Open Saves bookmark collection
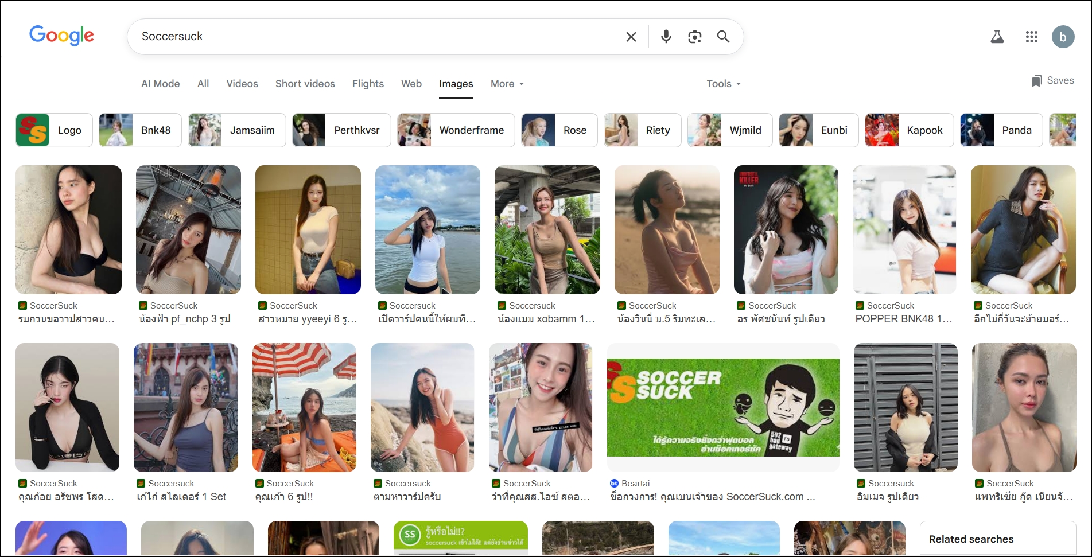 (1052, 81)
